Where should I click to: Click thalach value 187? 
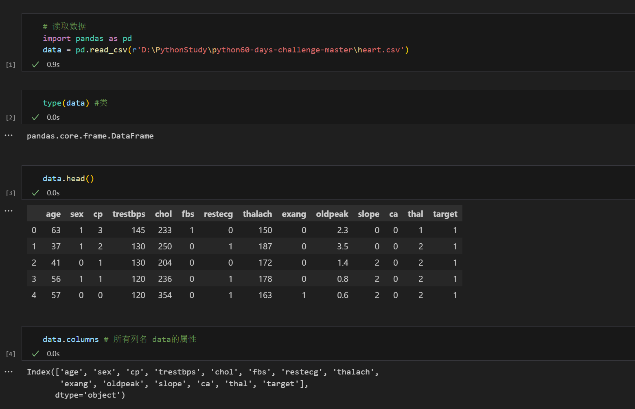pyautogui.click(x=265, y=247)
